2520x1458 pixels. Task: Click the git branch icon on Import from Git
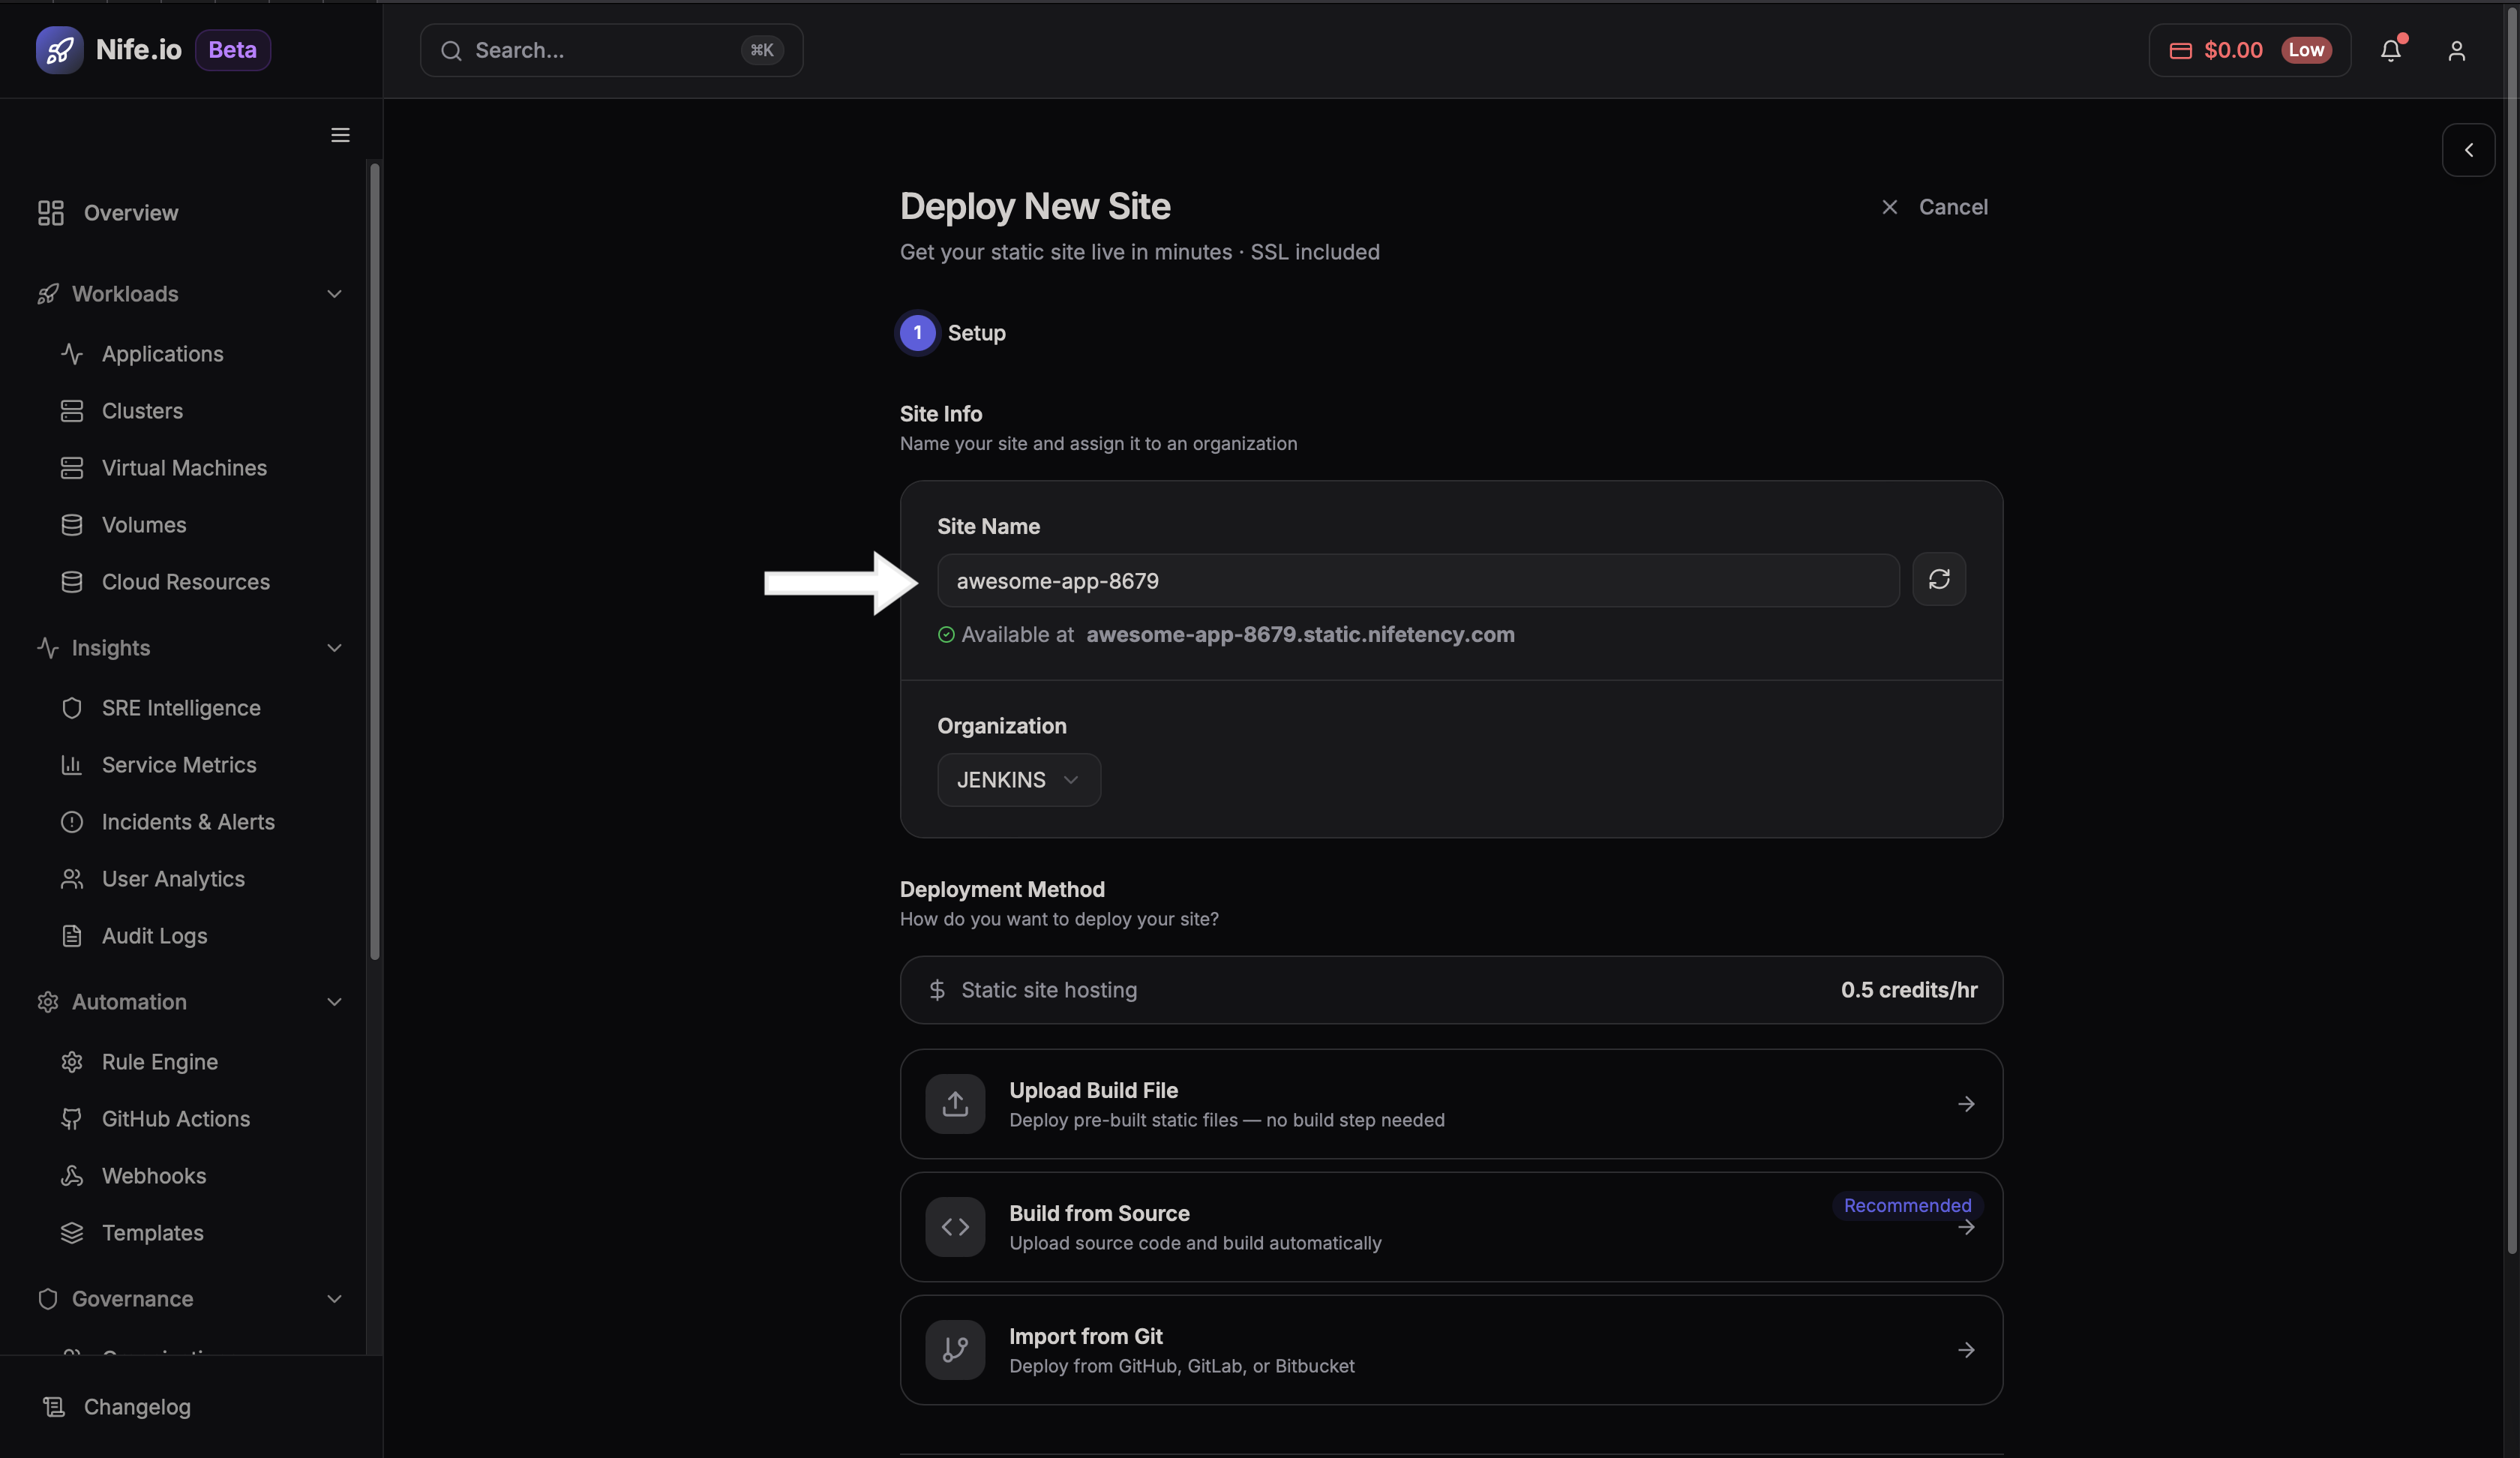[x=954, y=1349]
